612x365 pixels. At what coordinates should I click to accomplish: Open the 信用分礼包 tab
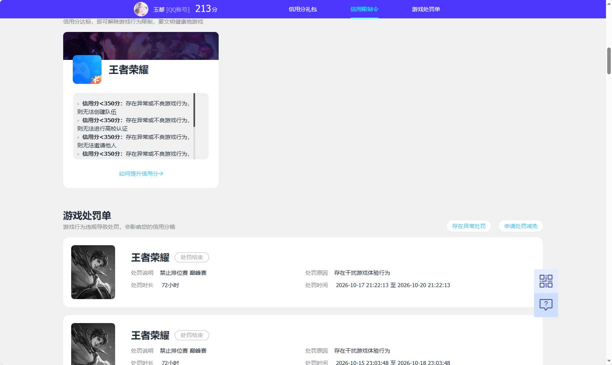[x=303, y=9]
